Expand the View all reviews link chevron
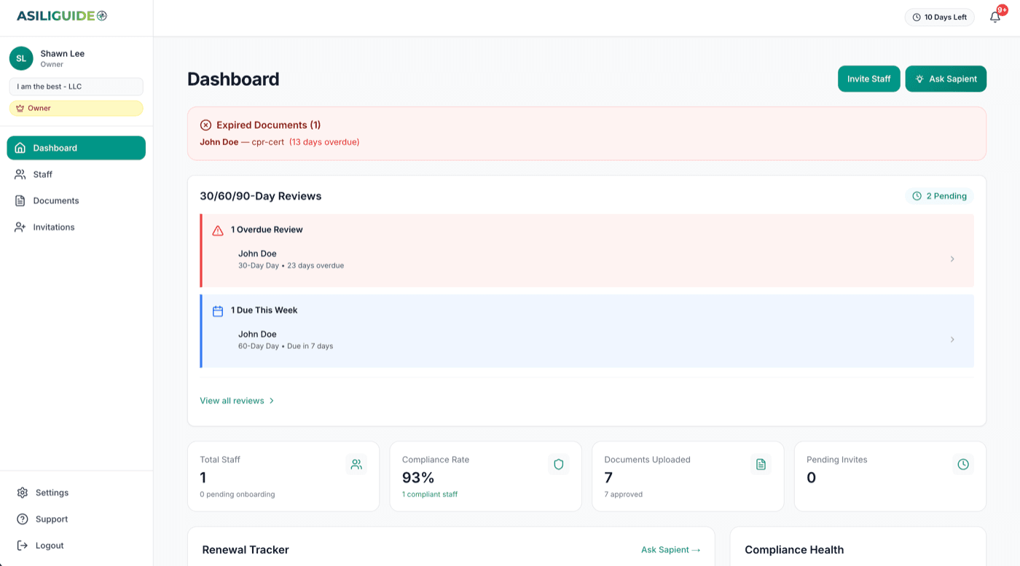This screenshot has width=1020, height=566. [270, 400]
